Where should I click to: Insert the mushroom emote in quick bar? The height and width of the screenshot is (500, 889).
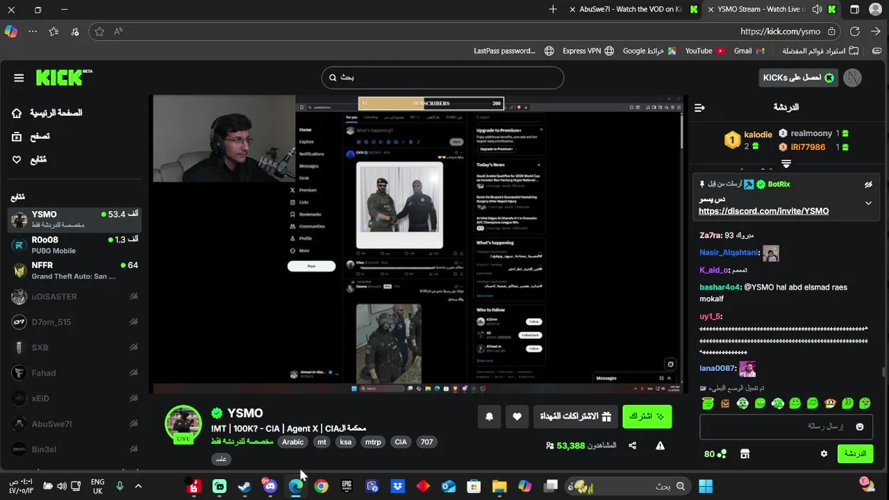pos(830,403)
